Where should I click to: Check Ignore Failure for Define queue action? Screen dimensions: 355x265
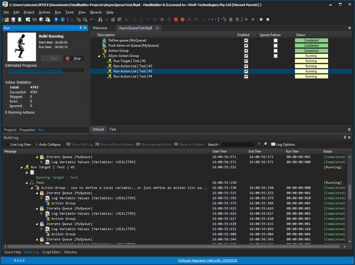tap(275, 40)
